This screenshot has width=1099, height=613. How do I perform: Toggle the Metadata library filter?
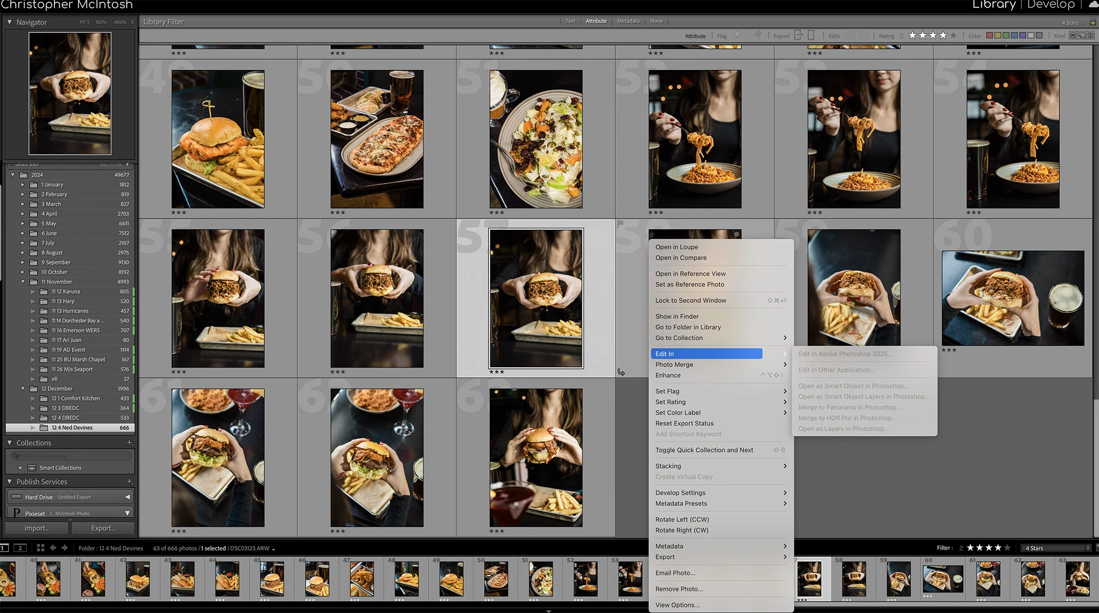[628, 21]
